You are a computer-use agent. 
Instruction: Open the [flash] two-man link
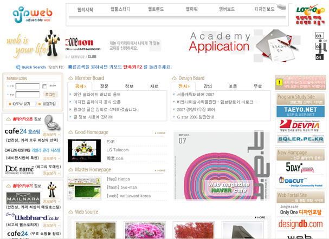(122, 187)
